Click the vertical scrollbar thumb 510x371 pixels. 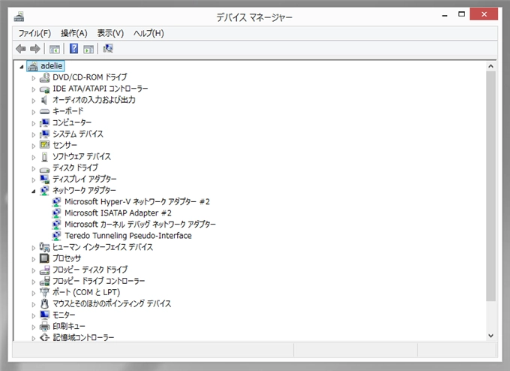[490, 186]
